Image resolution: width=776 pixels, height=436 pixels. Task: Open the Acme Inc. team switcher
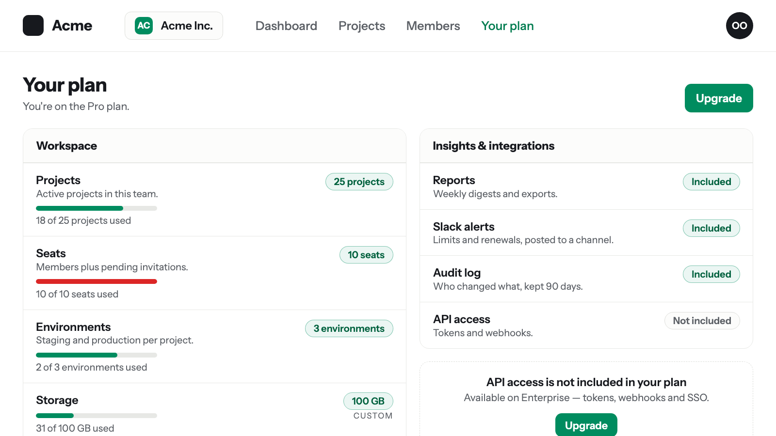[174, 26]
